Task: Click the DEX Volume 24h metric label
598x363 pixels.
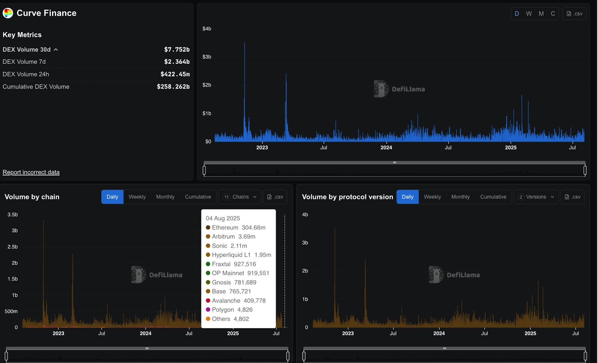Action: [x=26, y=74]
